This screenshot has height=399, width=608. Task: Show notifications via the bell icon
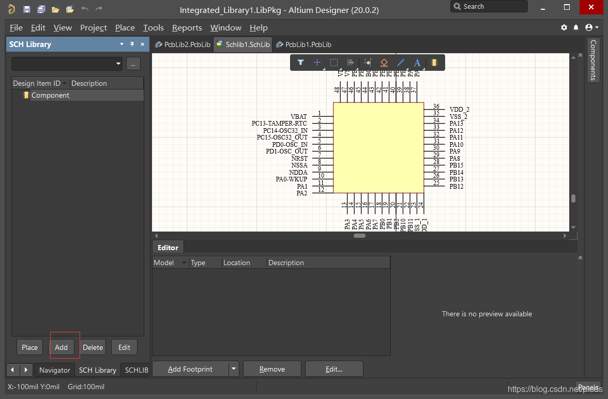coord(576,27)
